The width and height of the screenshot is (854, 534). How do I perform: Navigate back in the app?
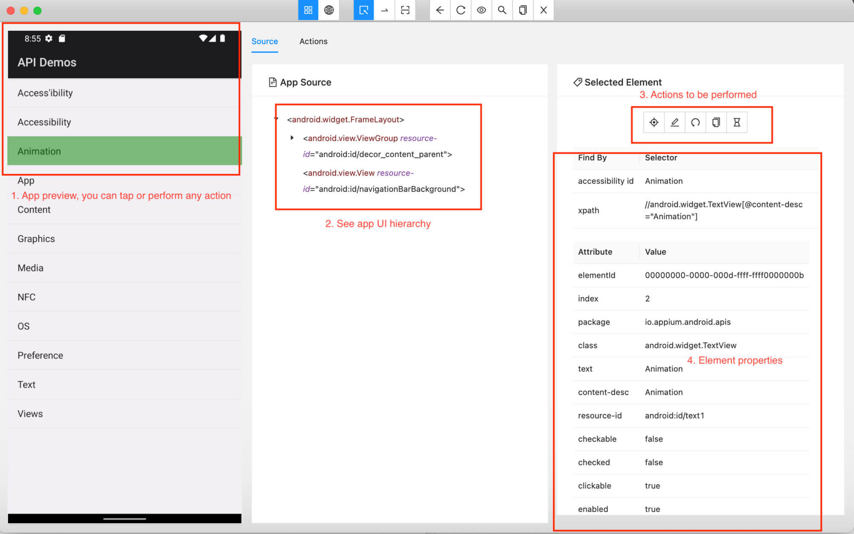click(440, 10)
